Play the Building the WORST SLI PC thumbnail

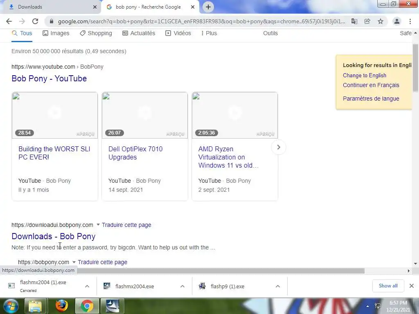pos(55,115)
